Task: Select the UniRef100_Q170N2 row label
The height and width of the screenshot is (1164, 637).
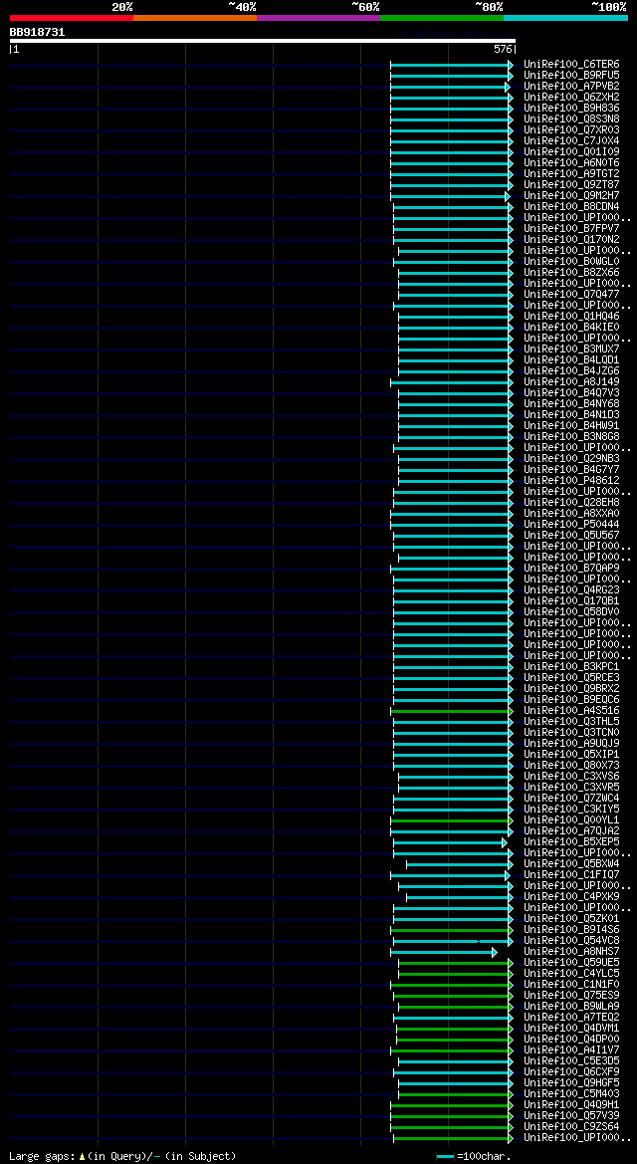Action: pyautogui.click(x=571, y=240)
